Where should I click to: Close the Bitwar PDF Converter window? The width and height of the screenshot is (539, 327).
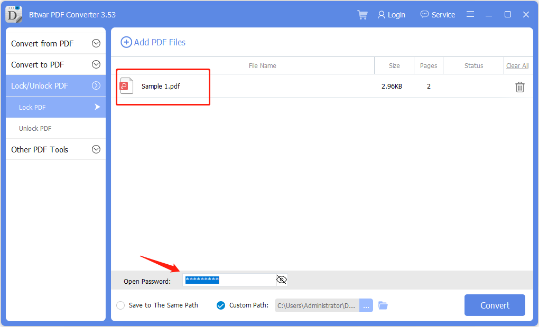(x=526, y=14)
